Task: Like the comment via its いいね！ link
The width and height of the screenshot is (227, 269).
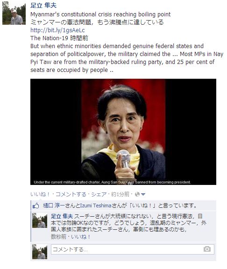Action: pyautogui.click(x=81, y=237)
